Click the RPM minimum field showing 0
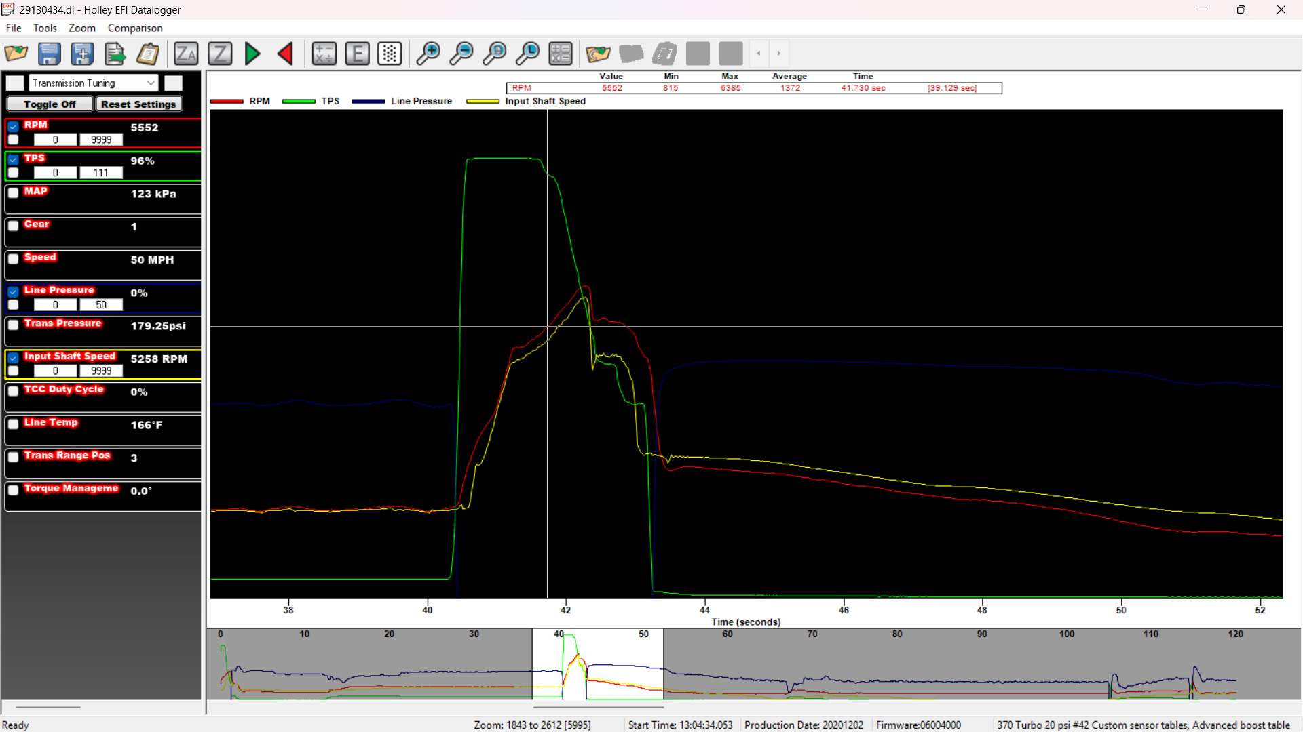This screenshot has height=732, width=1303. (55, 140)
